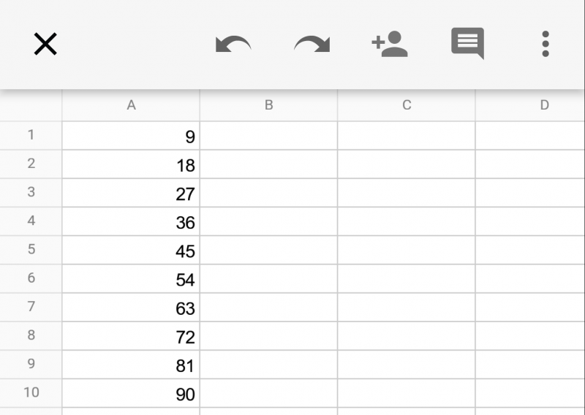
Task: Select row 1 header
Action: (x=31, y=135)
